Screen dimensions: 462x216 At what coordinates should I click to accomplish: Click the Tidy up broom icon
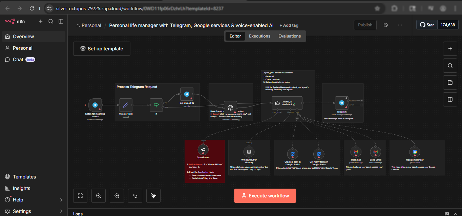click(153, 196)
